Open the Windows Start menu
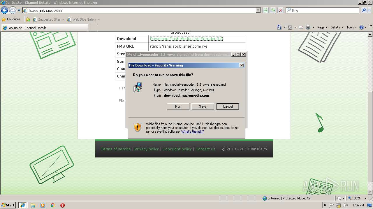Viewport: 373px width, 209px height. 8,205
